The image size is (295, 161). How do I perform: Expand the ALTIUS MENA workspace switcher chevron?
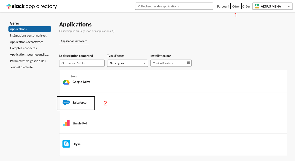pos(289,6)
